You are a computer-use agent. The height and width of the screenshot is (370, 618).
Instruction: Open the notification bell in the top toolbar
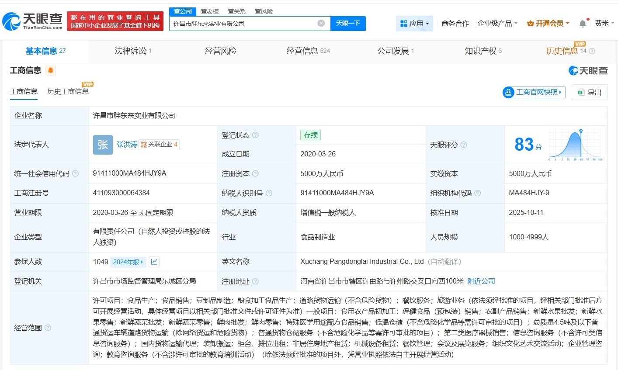[x=582, y=23]
